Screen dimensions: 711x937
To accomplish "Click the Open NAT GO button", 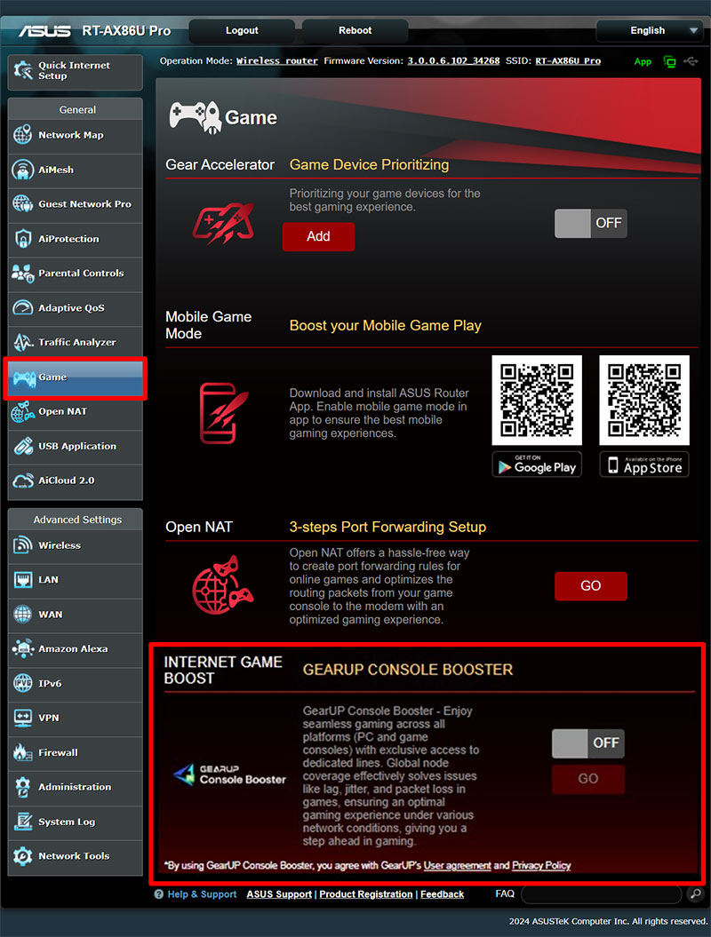I will pyautogui.click(x=591, y=586).
